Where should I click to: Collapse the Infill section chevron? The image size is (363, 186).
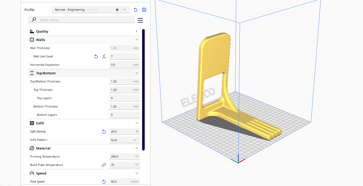click(x=137, y=123)
